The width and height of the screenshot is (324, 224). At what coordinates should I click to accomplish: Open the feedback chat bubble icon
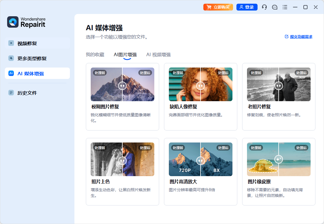point(275,7)
